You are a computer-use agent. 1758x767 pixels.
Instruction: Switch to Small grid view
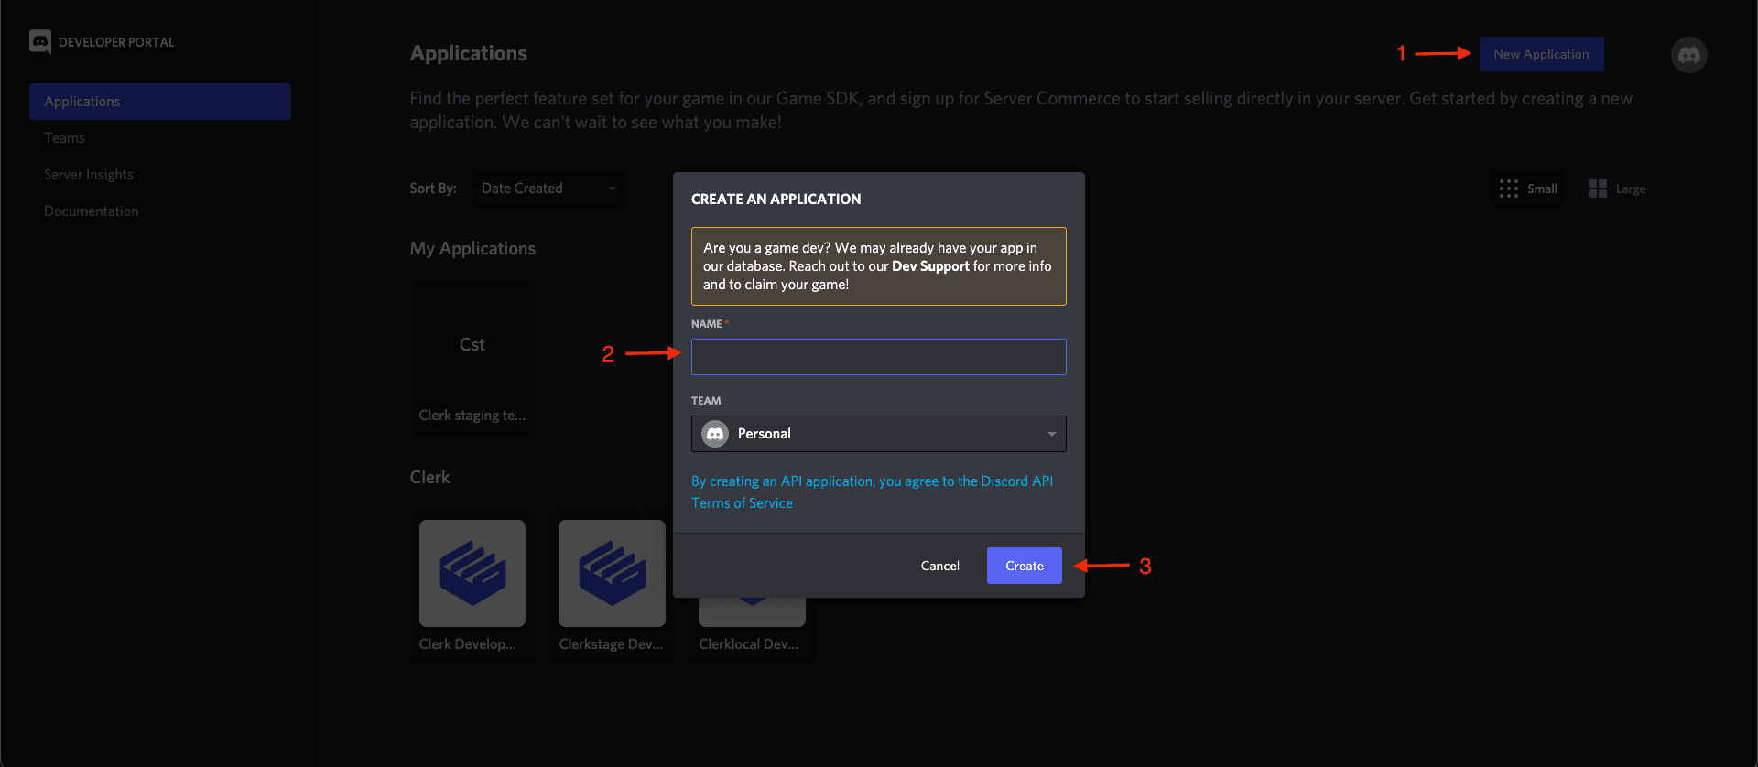point(1528,189)
